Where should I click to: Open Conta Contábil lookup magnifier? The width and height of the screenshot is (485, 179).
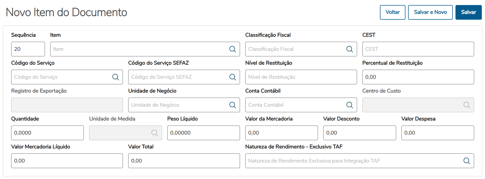tap(350, 105)
